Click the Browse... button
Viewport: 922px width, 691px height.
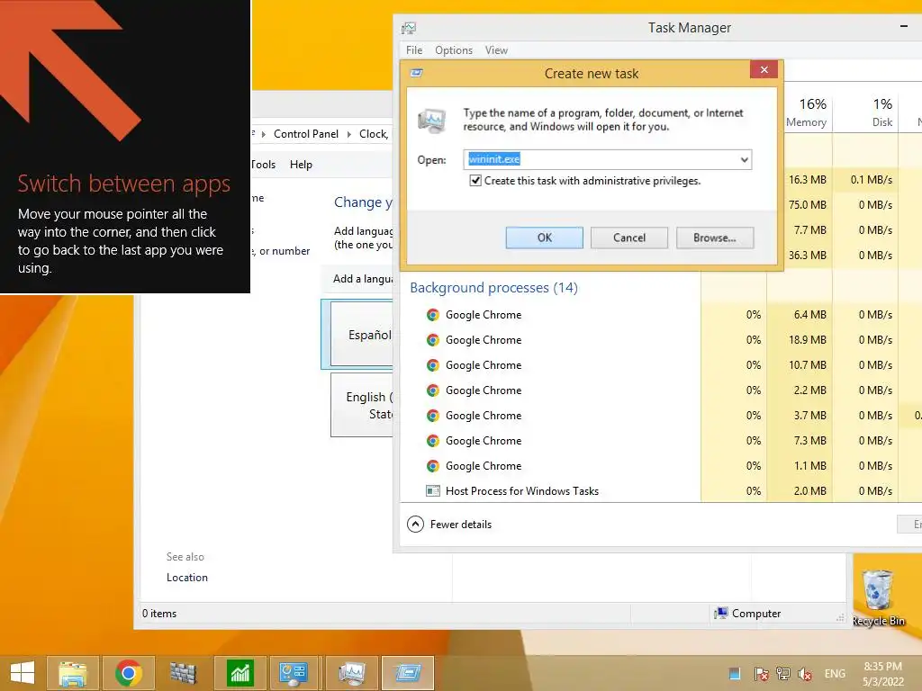click(714, 238)
